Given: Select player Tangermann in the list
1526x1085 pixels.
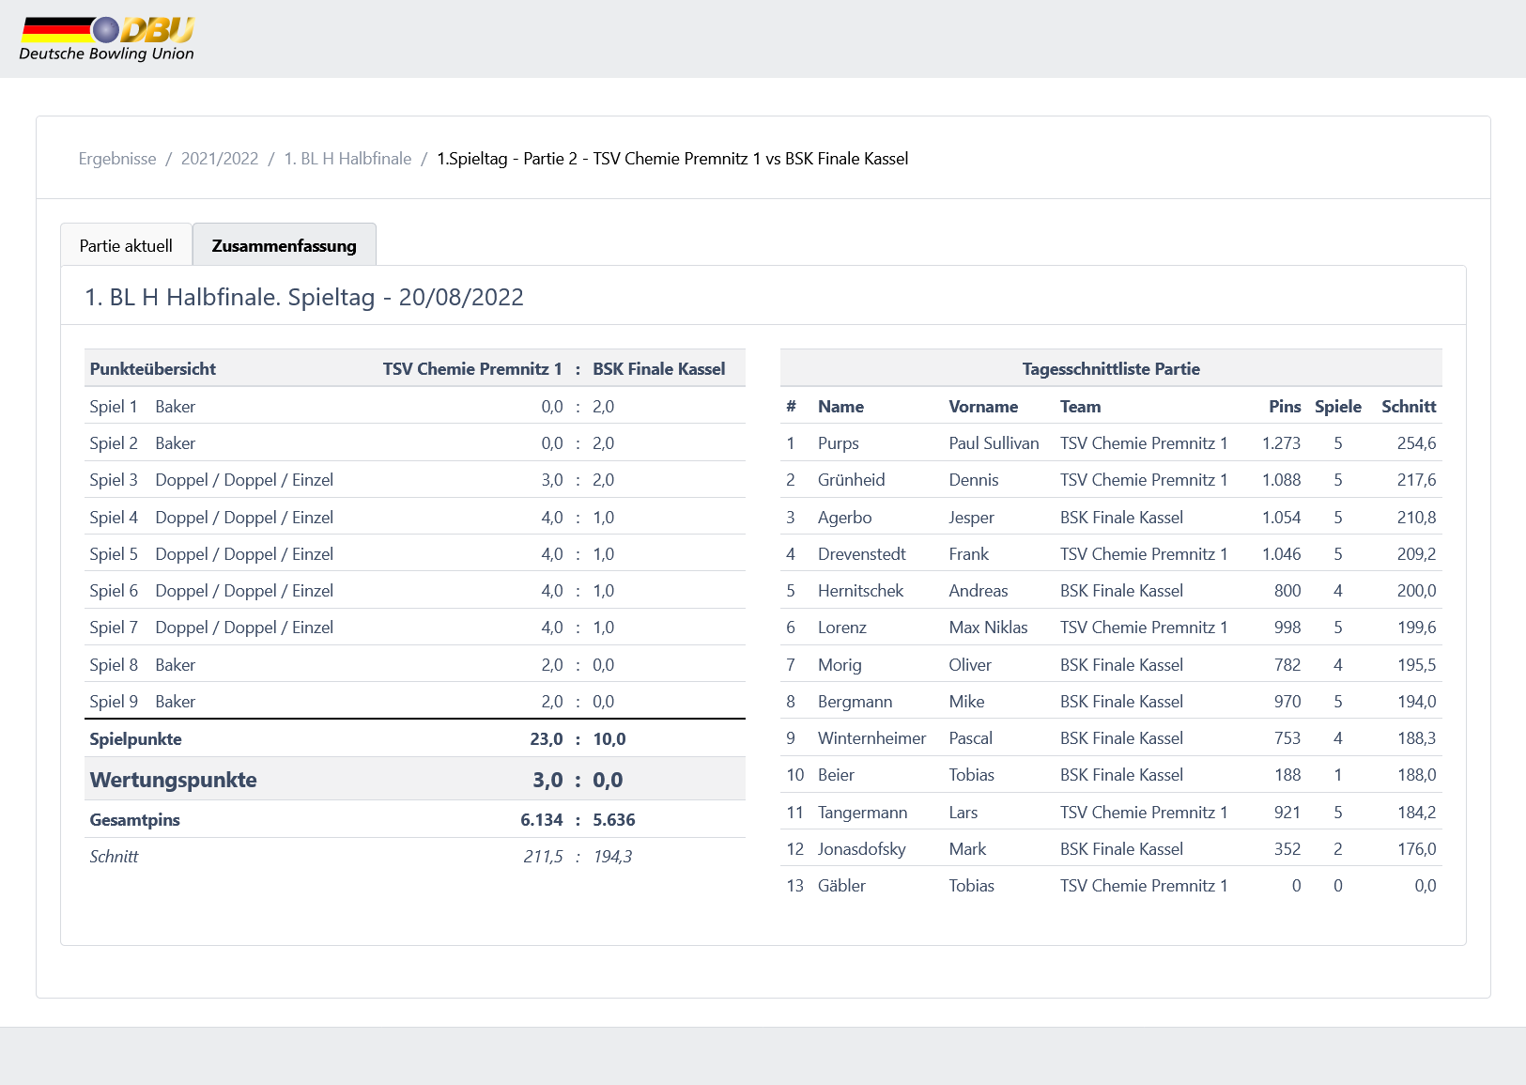Looking at the screenshot, I should [1111, 812].
